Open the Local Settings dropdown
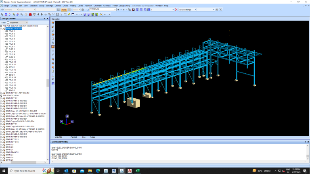The height and width of the screenshot is (174, 310). point(188,10)
